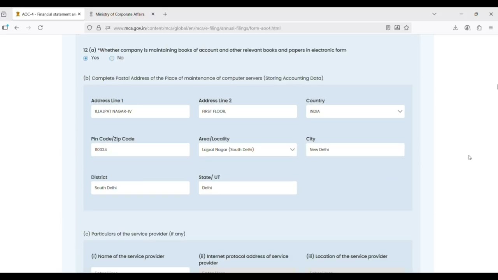Open the Area/Locality dropdown Lajpat Nagar
This screenshot has height=280, width=498.
248,149
